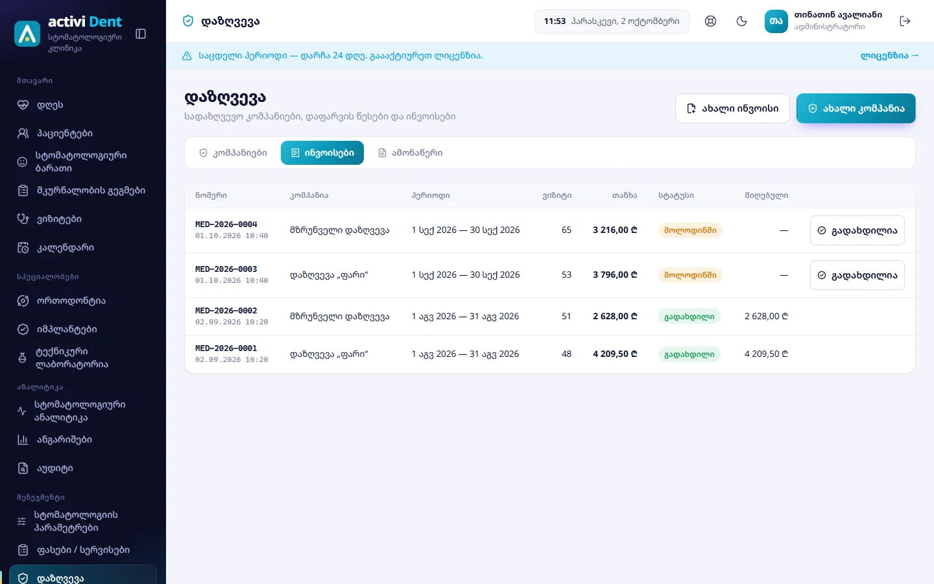
Task: Collapse the sidebar with the panel icon
Action: [141, 34]
